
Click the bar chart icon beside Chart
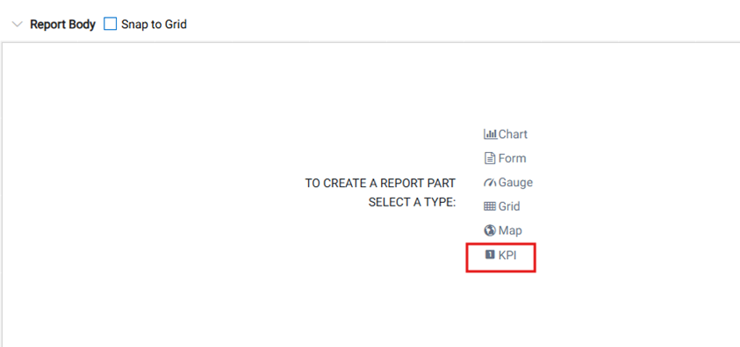pyautogui.click(x=491, y=134)
